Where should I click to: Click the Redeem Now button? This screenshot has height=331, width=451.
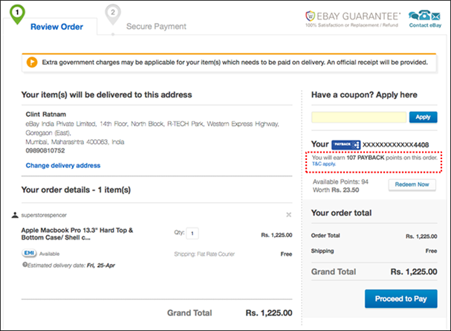click(412, 184)
